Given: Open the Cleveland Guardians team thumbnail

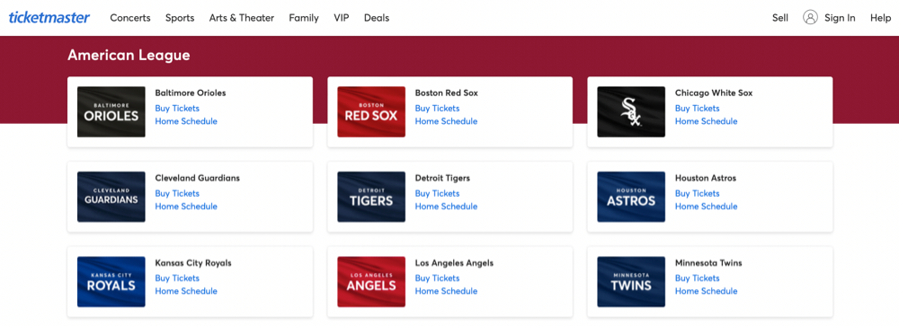Looking at the screenshot, I should tap(111, 197).
